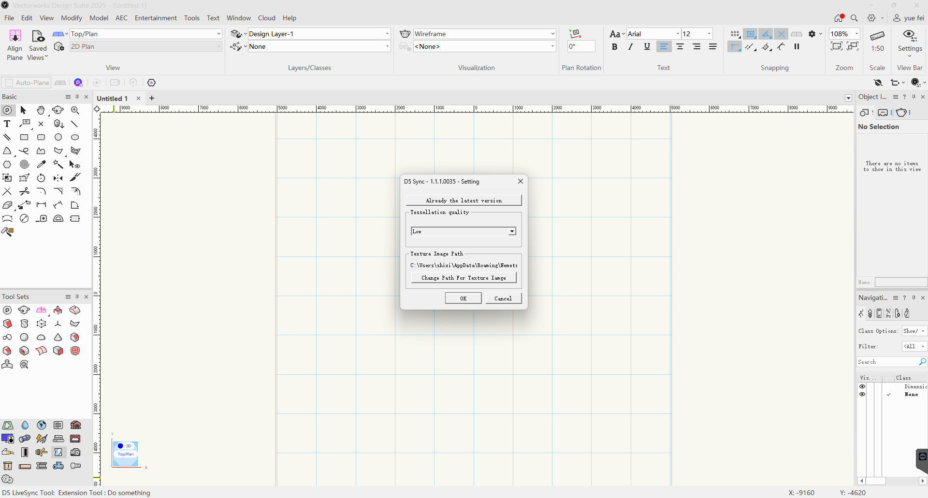Suspend snapping with pause button
Screen dimensions: 928x498
797,47
